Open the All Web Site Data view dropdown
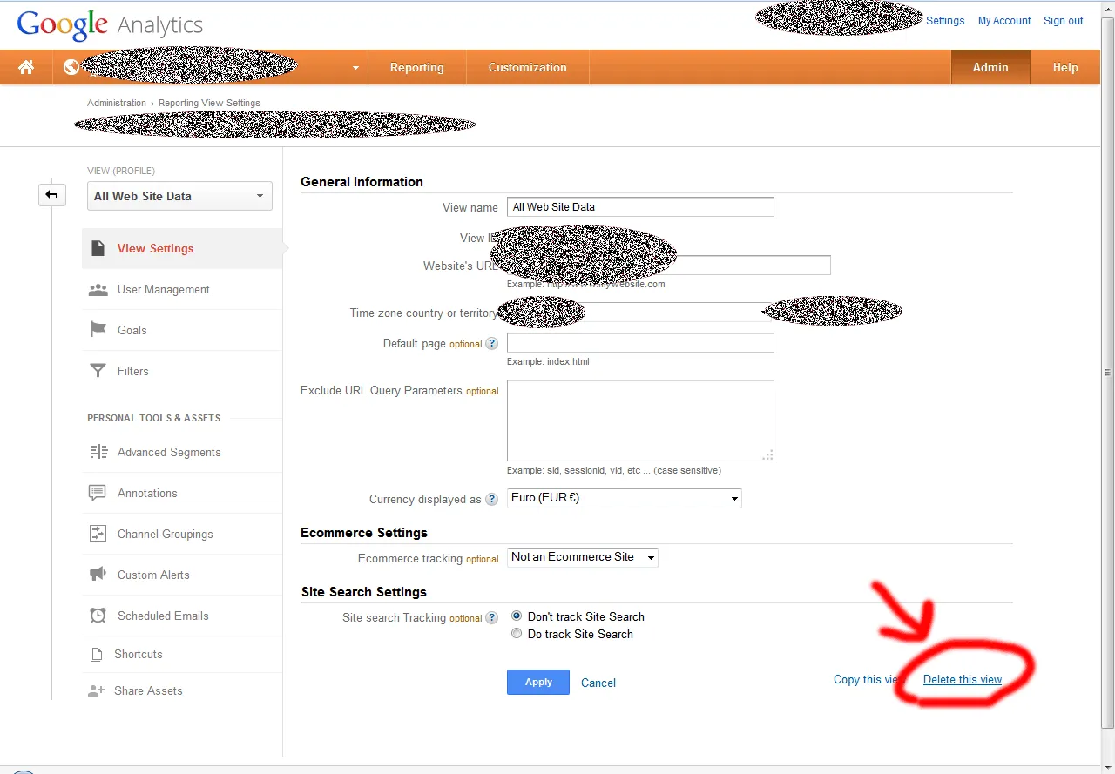This screenshot has width=1115, height=774. pyautogui.click(x=179, y=196)
